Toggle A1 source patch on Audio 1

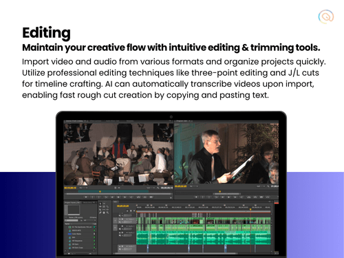pyautogui.click(x=116, y=228)
